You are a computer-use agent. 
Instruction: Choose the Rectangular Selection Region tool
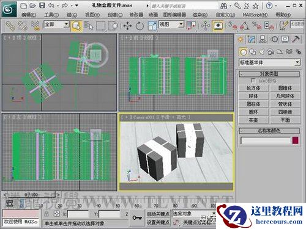click(x=101, y=26)
